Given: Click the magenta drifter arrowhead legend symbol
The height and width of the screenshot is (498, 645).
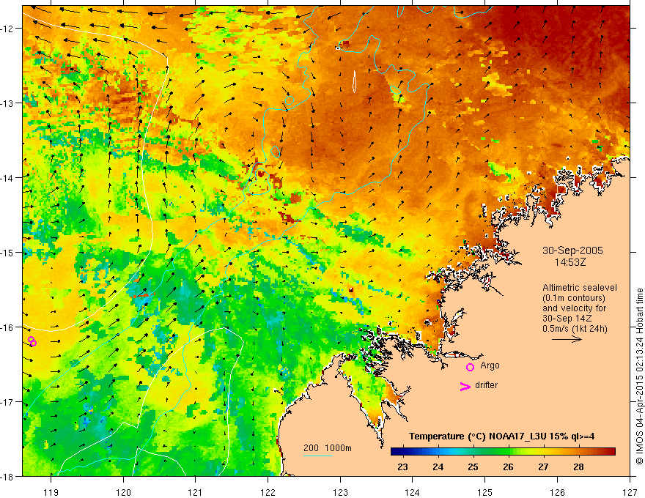Looking at the screenshot, I should [465, 387].
